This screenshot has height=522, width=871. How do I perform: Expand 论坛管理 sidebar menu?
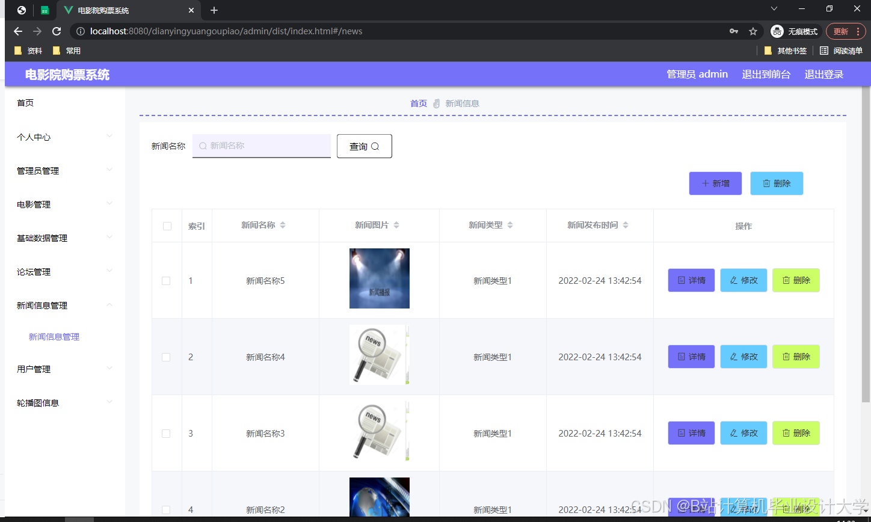coord(65,272)
